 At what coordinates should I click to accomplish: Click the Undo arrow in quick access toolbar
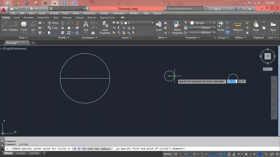36,9
